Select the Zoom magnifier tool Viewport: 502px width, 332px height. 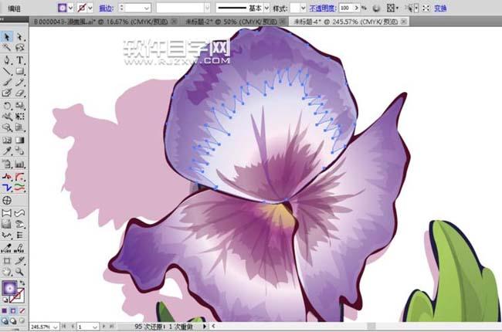[19, 272]
